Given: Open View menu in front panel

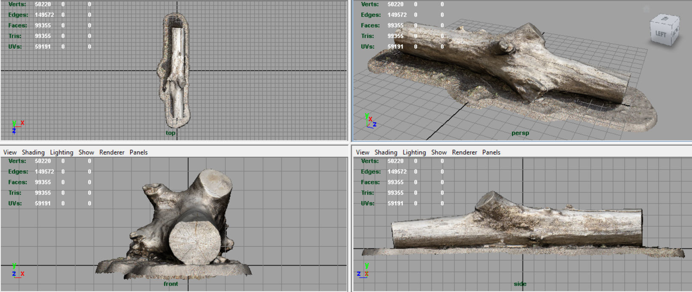Looking at the screenshot, I should [10, 152].
